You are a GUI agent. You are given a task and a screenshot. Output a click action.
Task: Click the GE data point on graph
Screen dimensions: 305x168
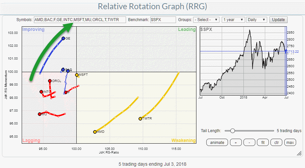63,38
